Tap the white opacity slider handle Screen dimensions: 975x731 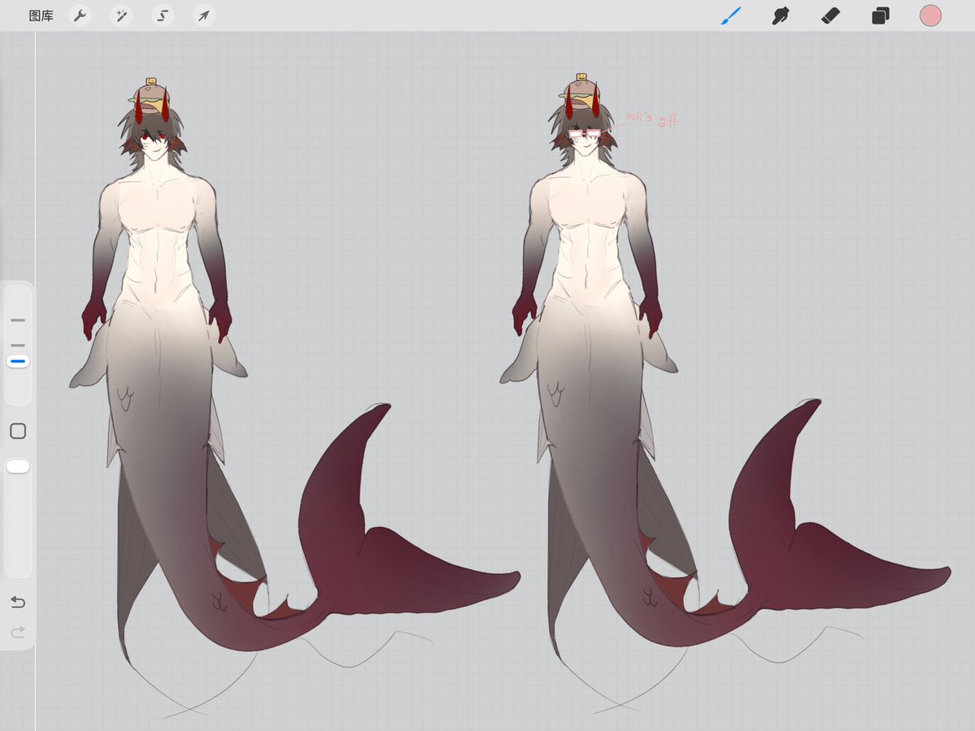point(18,466)
